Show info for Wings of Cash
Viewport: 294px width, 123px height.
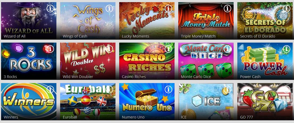[109, 9]
